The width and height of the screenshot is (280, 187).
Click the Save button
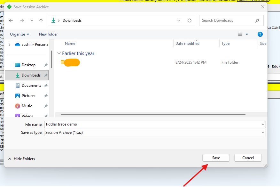coord(216,158)
